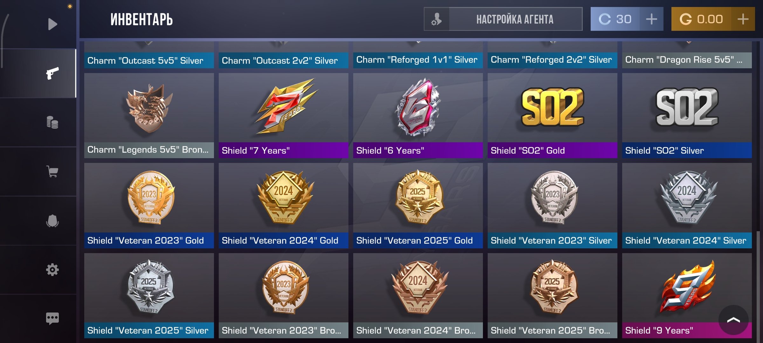This screenshot has width=763, height=343.
Task: Open the chat bubble icon
Action: pos(52,318)
